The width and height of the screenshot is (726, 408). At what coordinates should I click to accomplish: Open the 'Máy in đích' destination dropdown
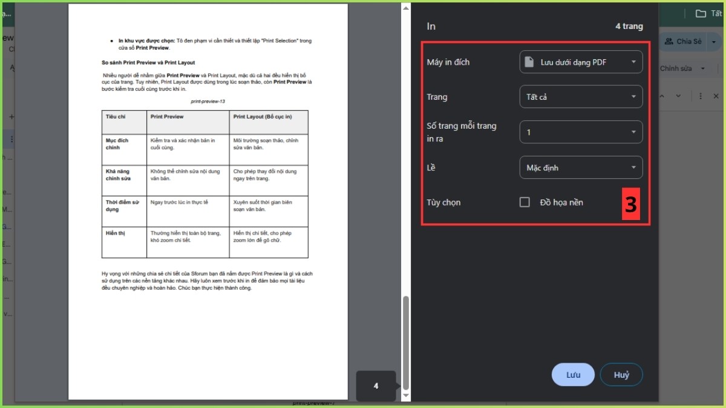581,62
